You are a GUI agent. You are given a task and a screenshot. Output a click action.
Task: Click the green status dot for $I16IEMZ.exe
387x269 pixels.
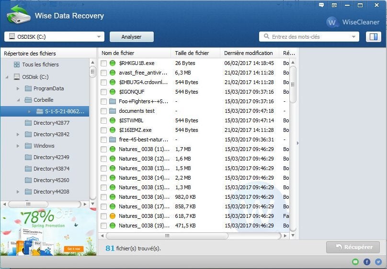[x=113, y=130]
